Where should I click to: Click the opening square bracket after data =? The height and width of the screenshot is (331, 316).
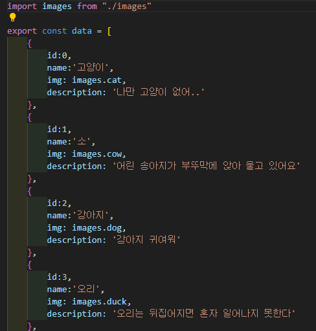109,32
